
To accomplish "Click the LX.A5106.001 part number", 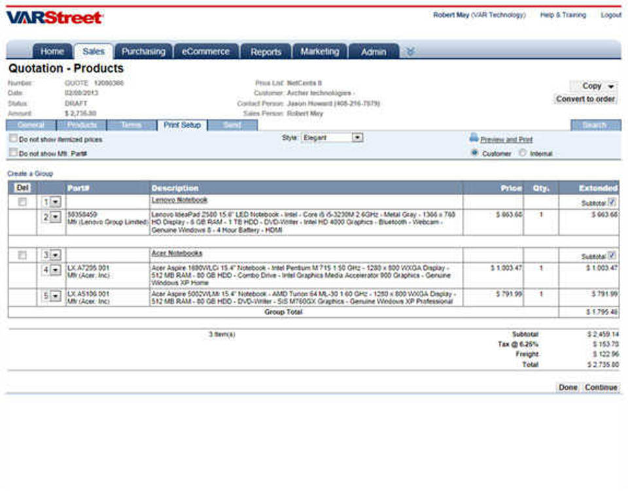I will click(88, 294).
